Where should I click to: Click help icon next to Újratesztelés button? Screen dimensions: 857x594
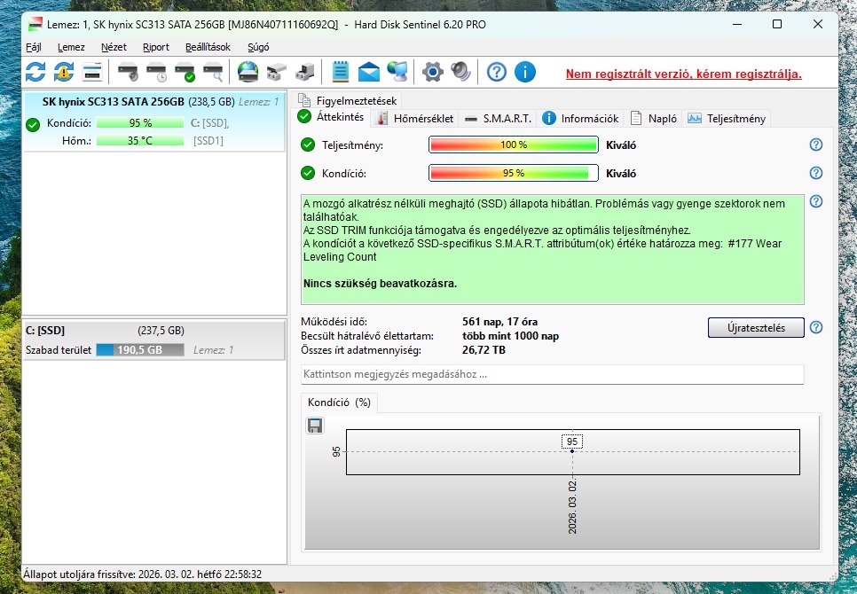point(816,327)
